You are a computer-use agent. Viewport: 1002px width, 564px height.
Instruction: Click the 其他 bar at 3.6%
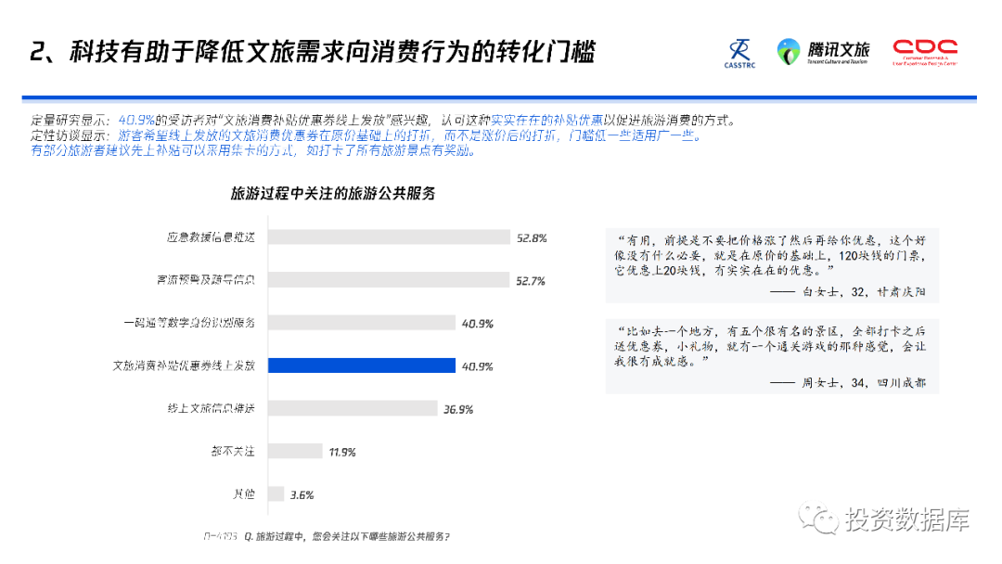(x=276, y=494)
